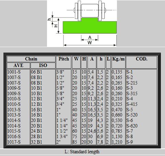Click code 'S-8'
The width and height of the screenshot is (165, 156).
click(x=130, y=136)
